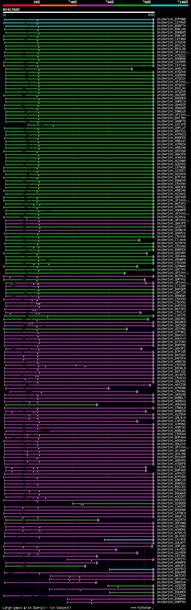The image size is (191, 610).
Task: Select label UniRef100_Q651M6
Action: 171,395
